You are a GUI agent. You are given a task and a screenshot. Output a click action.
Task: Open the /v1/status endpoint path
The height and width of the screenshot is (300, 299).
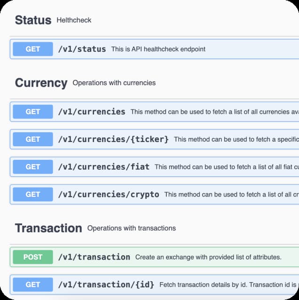82,49
